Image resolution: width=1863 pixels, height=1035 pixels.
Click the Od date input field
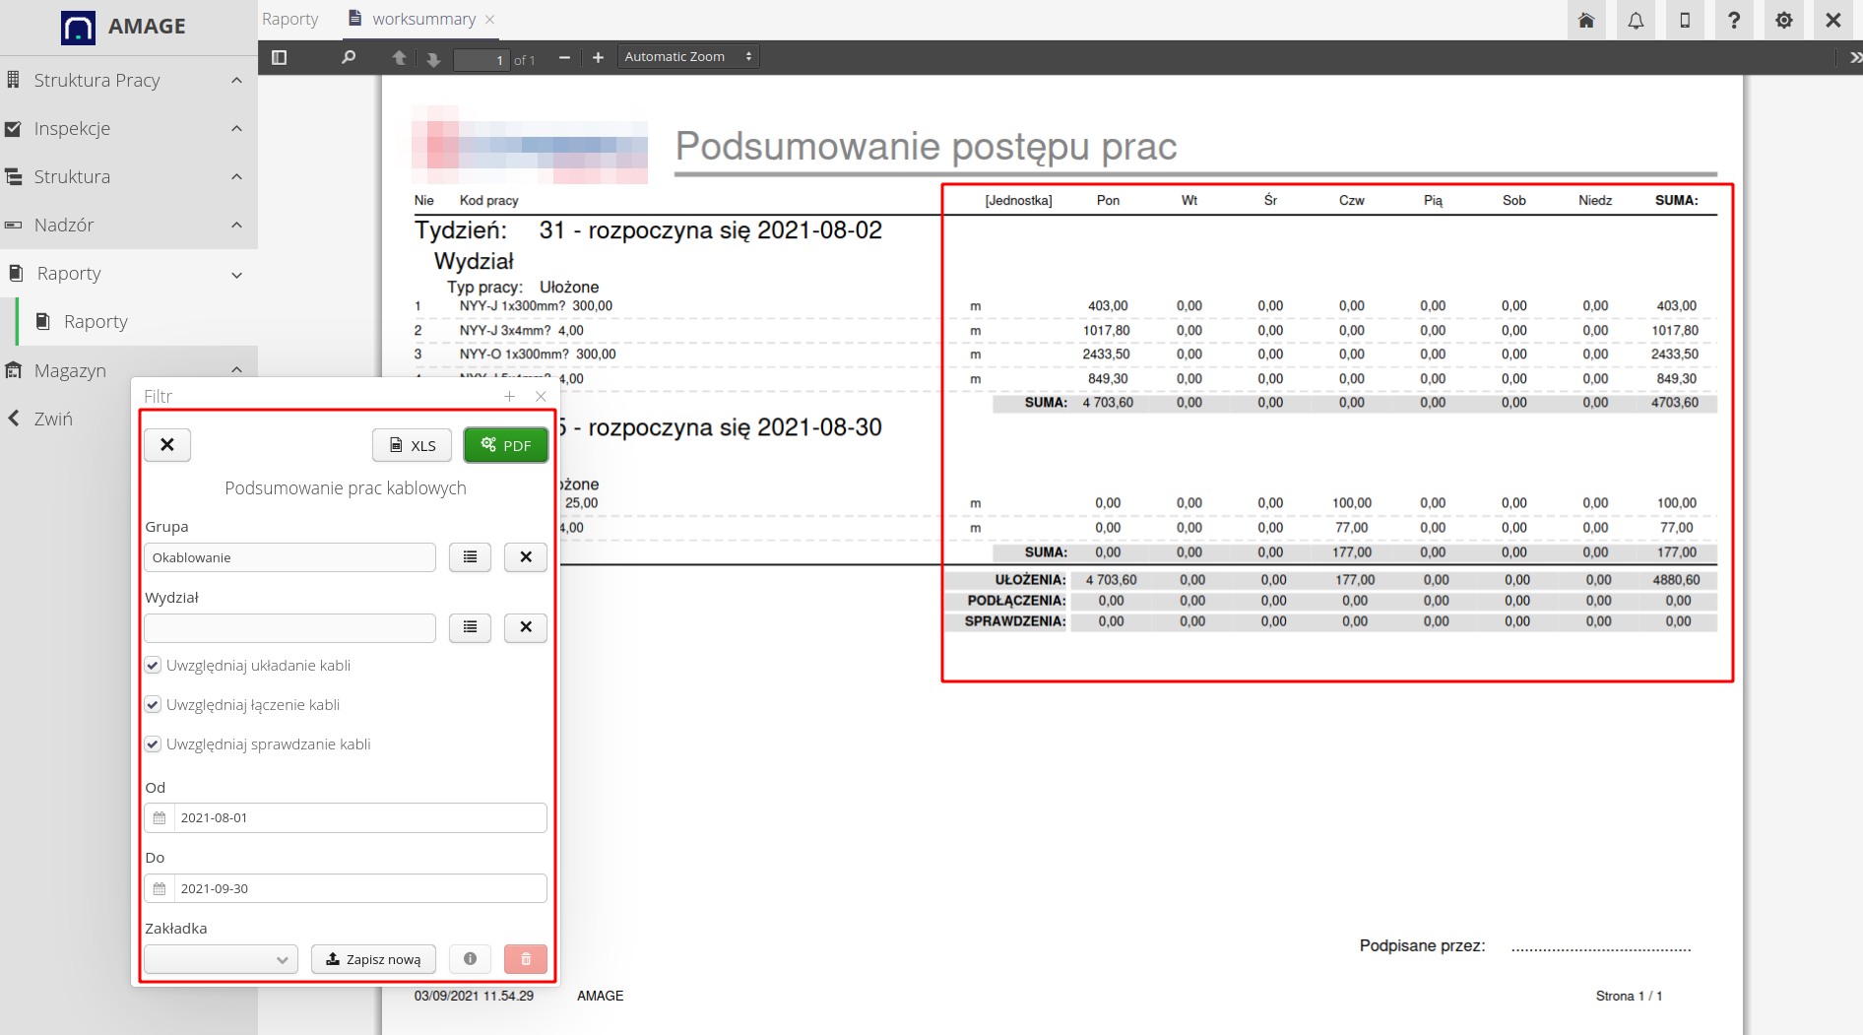pos(359,818)
